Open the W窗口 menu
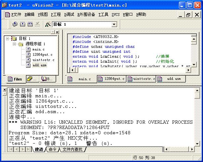 click(128, 15)
